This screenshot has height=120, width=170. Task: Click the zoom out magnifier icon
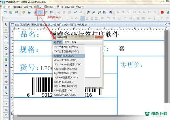pyautogui.click(x=94, y=12)
